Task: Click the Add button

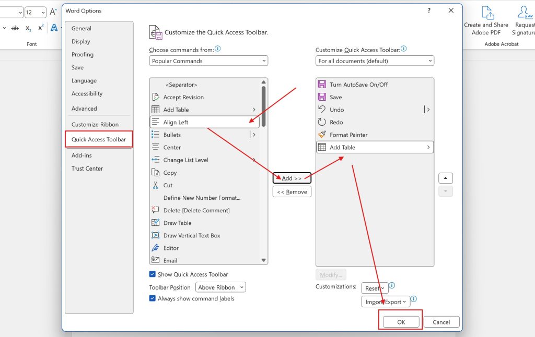Action: (291, 178)
